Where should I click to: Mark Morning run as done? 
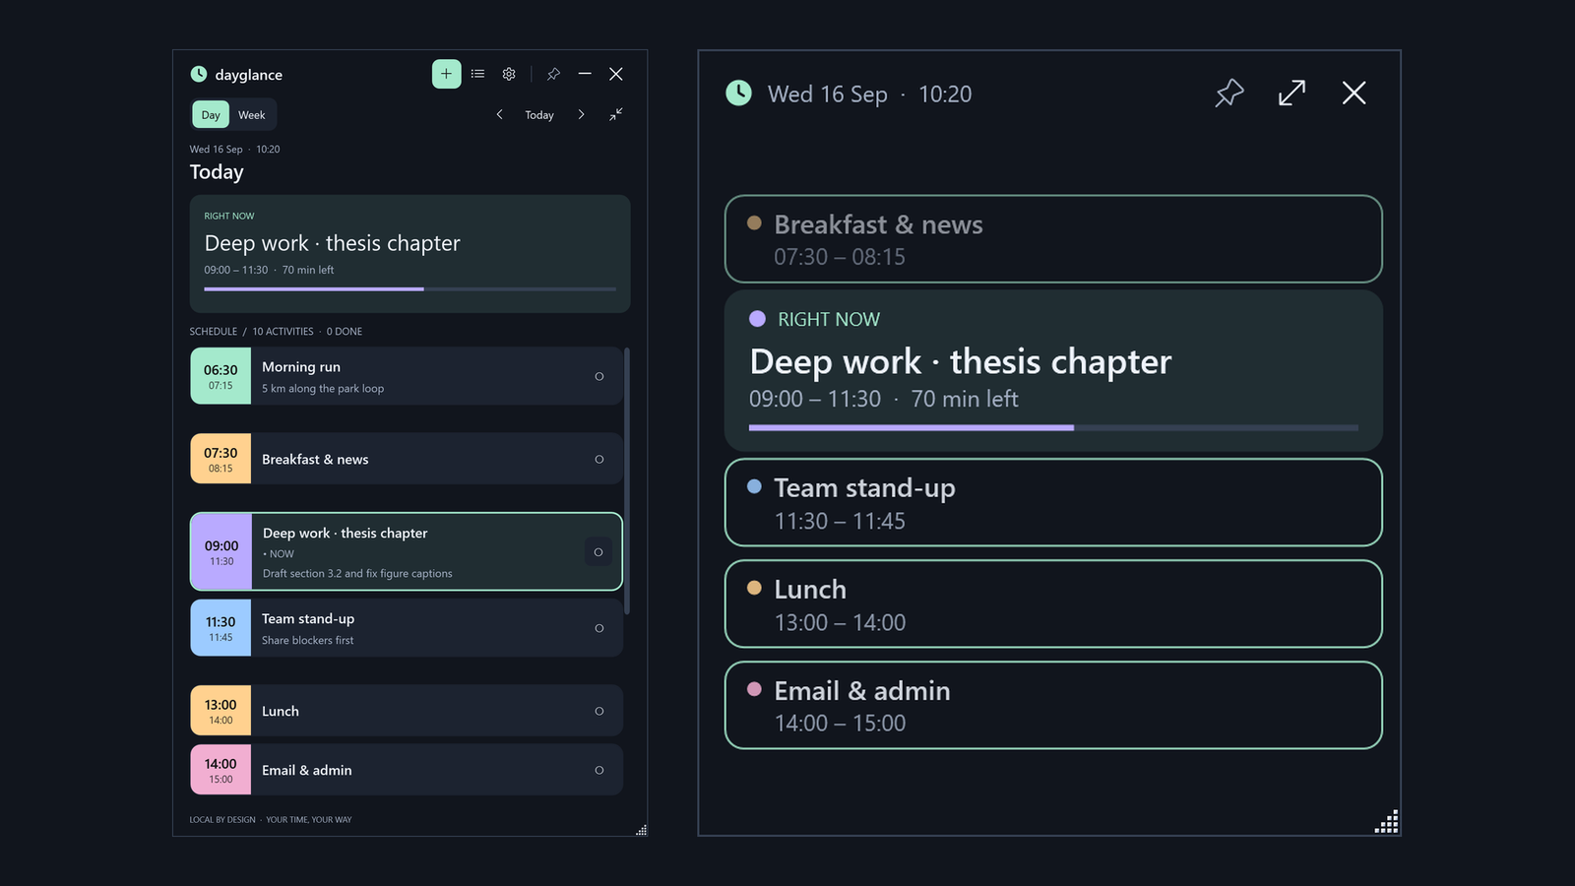point(598,376)
